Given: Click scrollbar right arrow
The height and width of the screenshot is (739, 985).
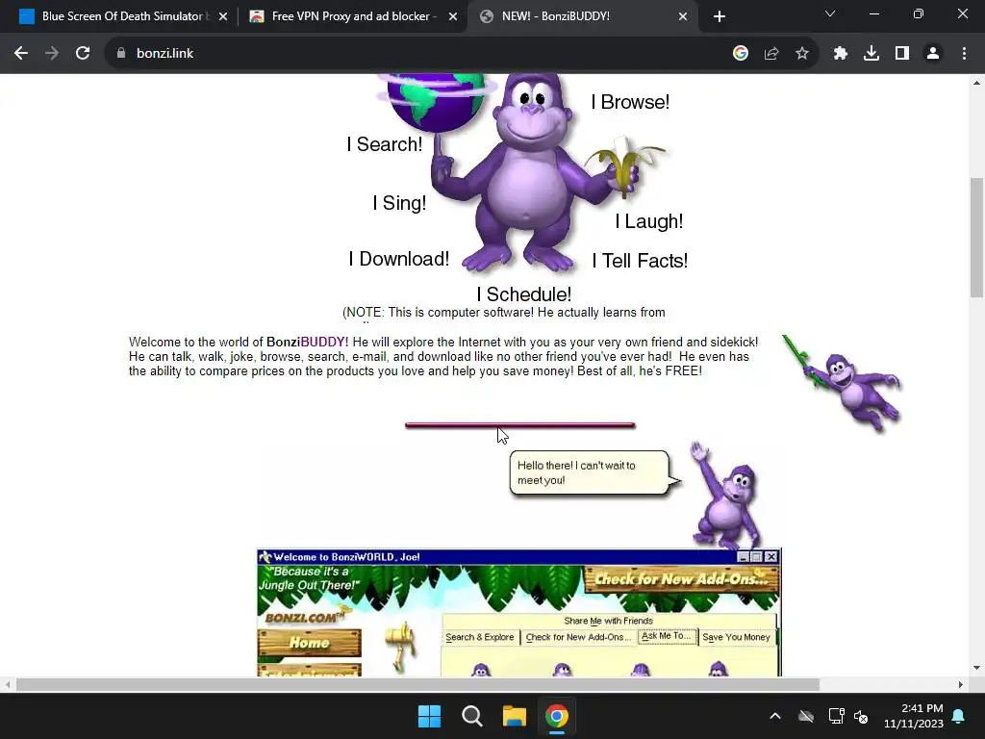Looking at the screenshot, I should [x=961, y=684].
